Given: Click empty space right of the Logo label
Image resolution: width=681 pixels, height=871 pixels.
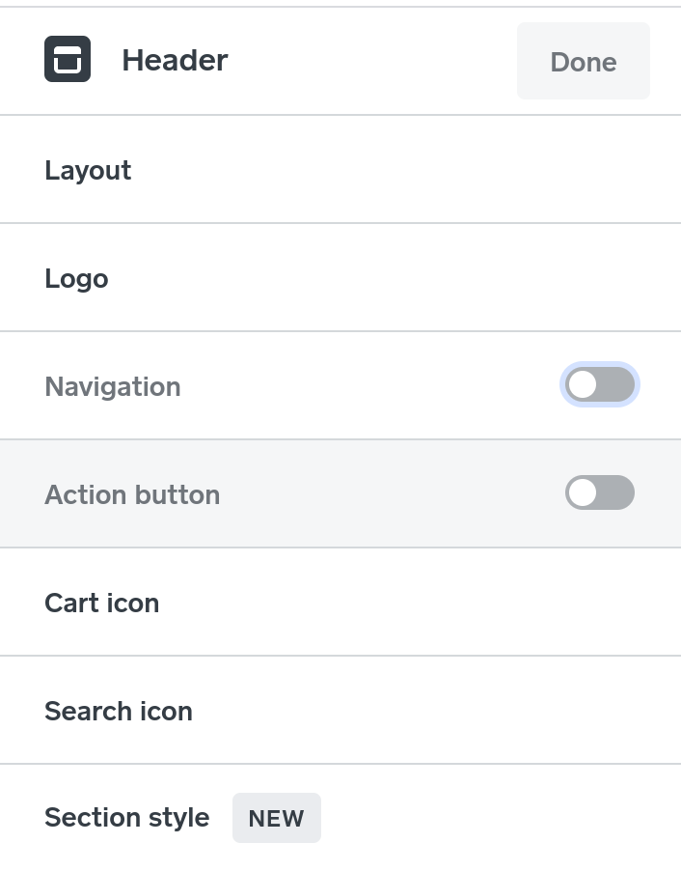Looking at the screenshot, I should pos(386,279).
